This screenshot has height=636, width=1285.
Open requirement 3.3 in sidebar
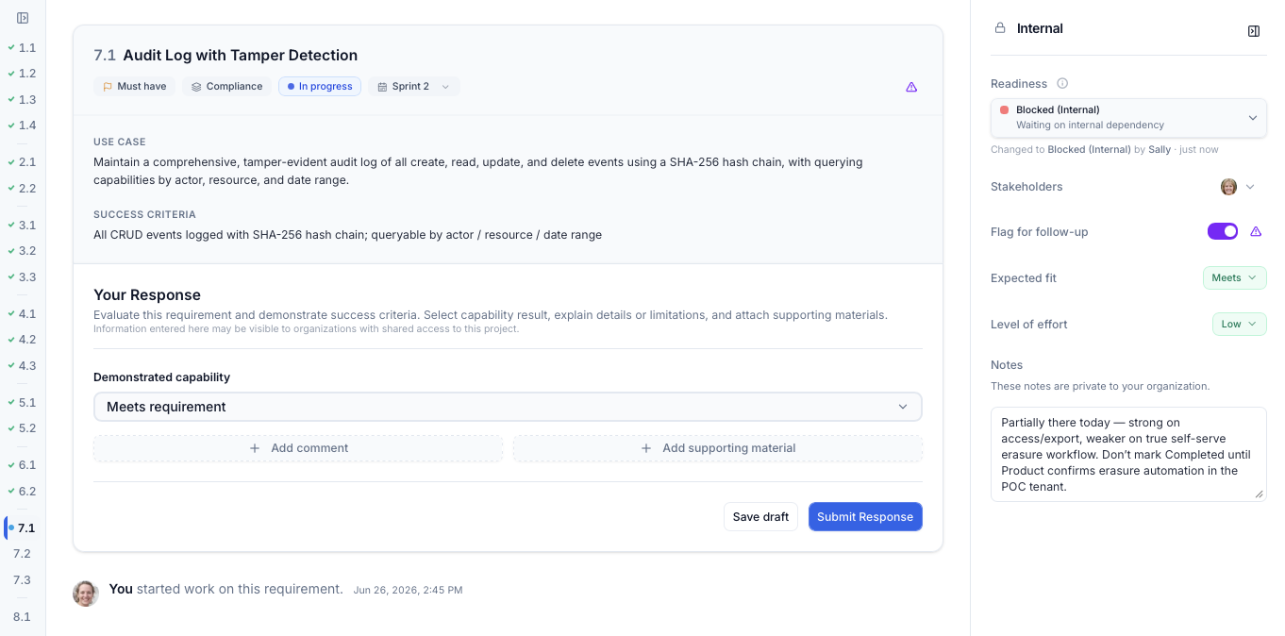click(x=22, y=277)
